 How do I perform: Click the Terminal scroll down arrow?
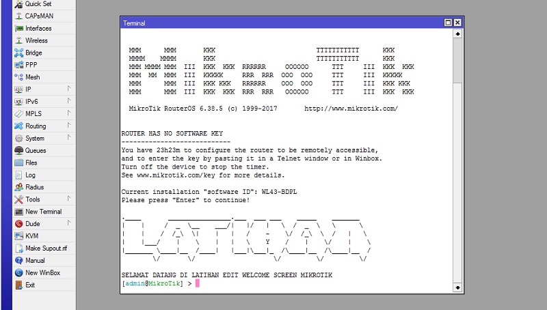(457, 287)
